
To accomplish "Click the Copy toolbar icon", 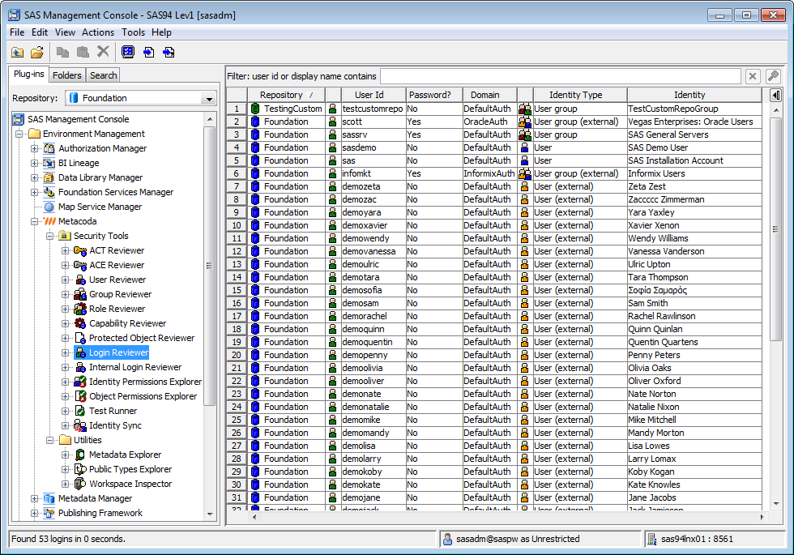I will [x=63, y=52].
